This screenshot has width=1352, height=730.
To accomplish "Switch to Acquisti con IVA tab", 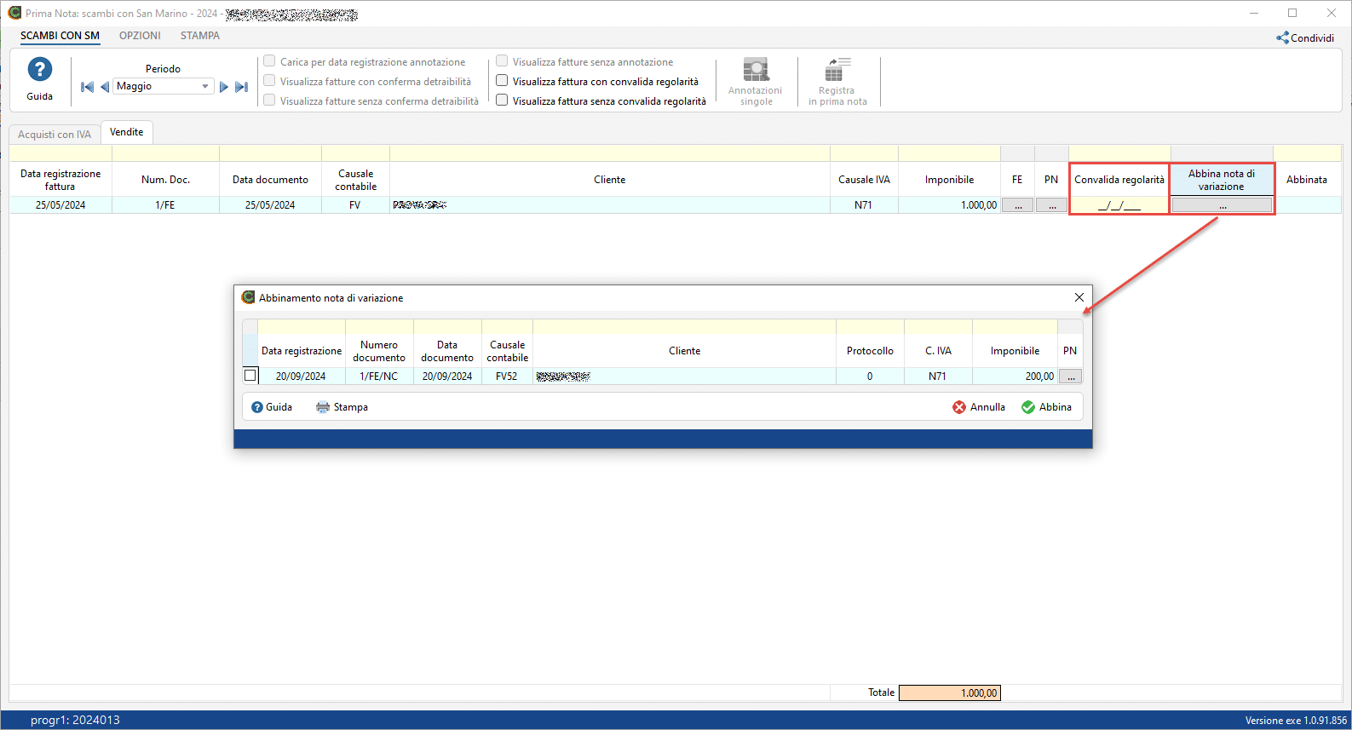I will tap(55, 135).
